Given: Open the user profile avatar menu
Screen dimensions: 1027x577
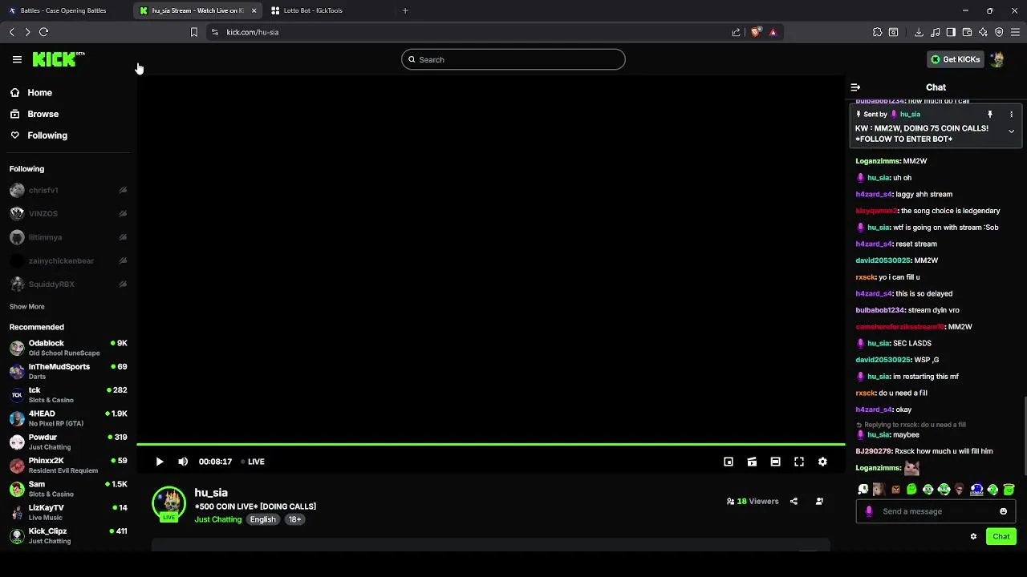Looking at the screenshot, I should coord(997,59).
